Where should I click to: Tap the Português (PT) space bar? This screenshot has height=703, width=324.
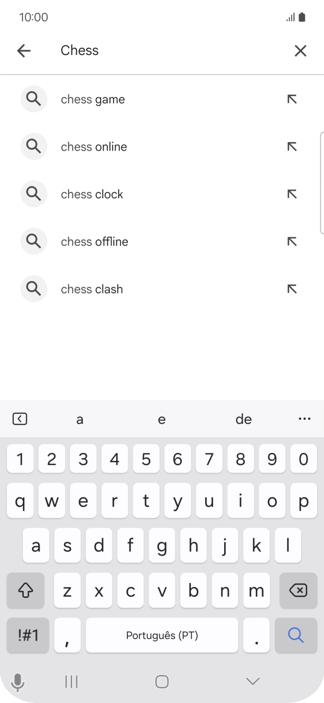[x=162, y=635]
